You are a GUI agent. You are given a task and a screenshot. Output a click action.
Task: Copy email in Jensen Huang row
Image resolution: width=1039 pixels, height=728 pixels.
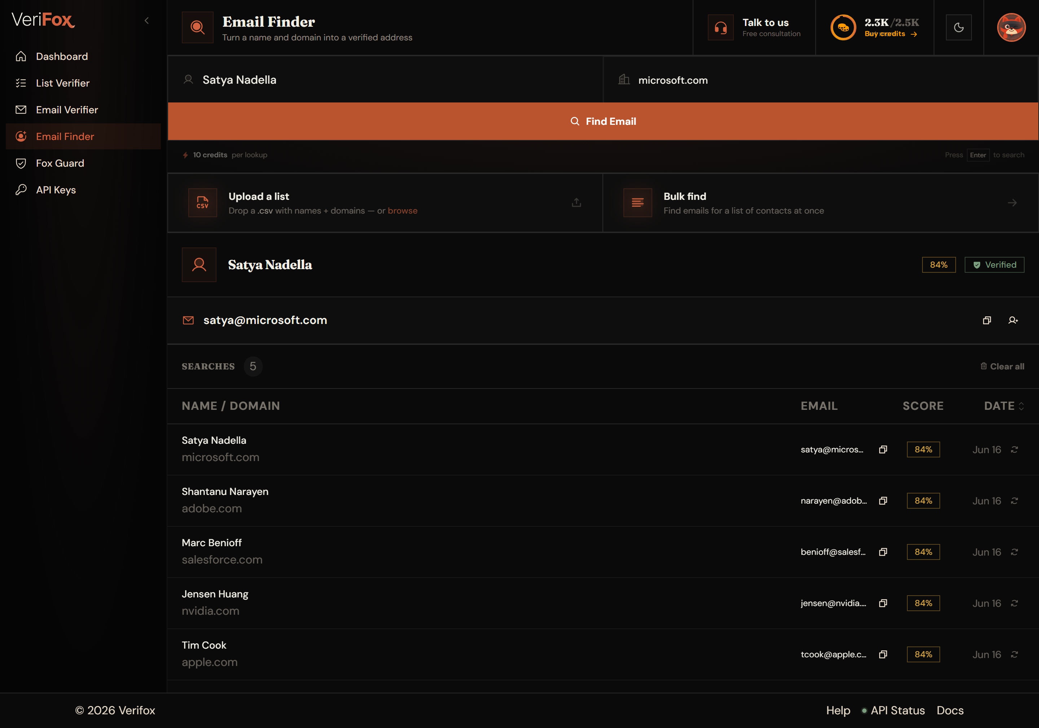[x=883, y=603]
